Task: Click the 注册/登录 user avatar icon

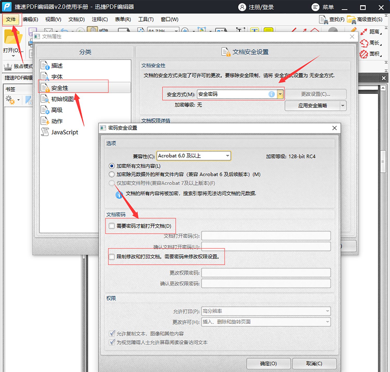Action: (242, 7)
